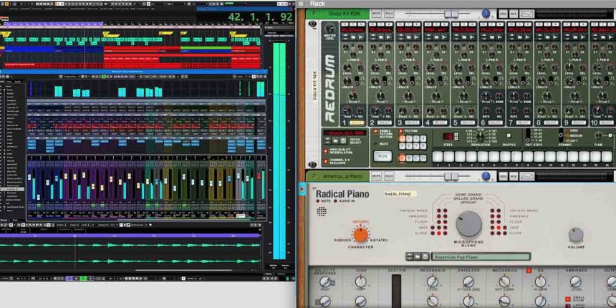Open the American Pop Piano patch selector
The width and height of the screenshot is (616, 308).
[x=465, y=256]
